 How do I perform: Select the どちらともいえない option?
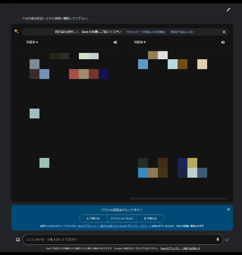coord(122,218)
